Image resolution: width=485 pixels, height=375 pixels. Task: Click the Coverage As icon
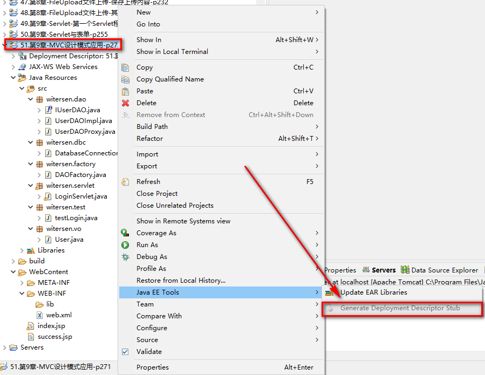[x=125, y=233]
